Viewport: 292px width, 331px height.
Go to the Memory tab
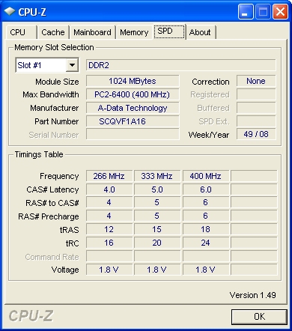click(134, 32)
